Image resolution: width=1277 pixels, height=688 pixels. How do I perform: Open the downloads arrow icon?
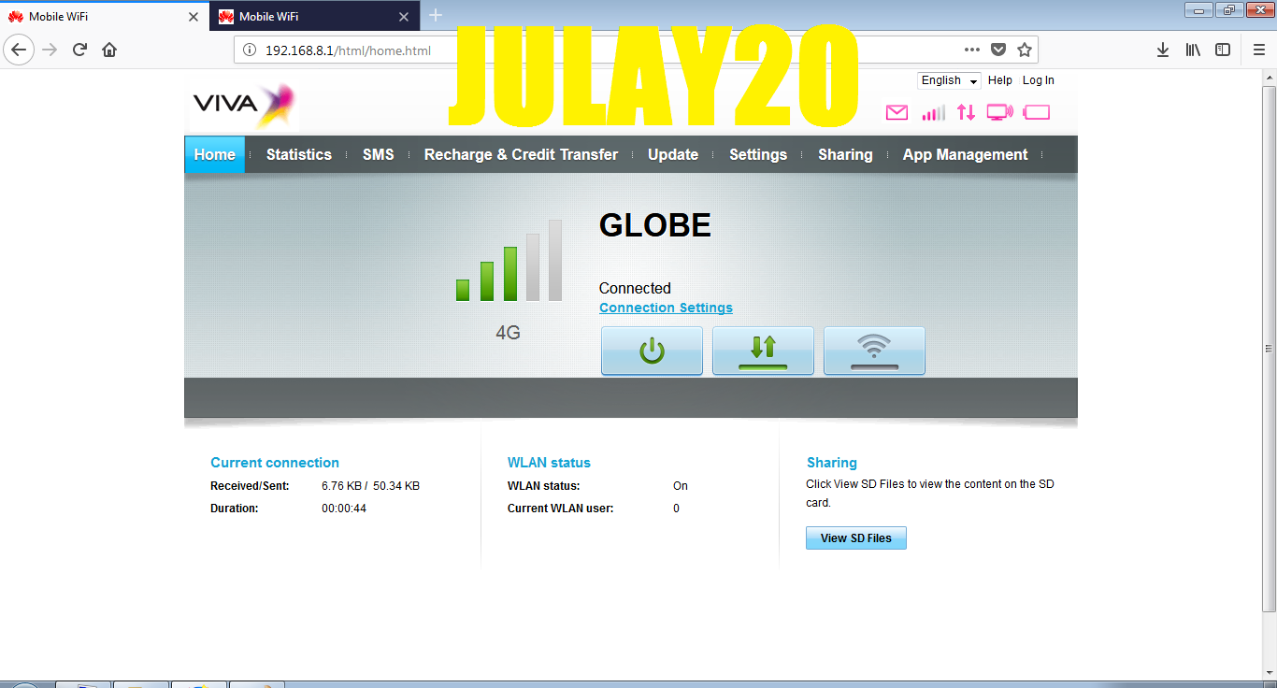click(1163, 50)
